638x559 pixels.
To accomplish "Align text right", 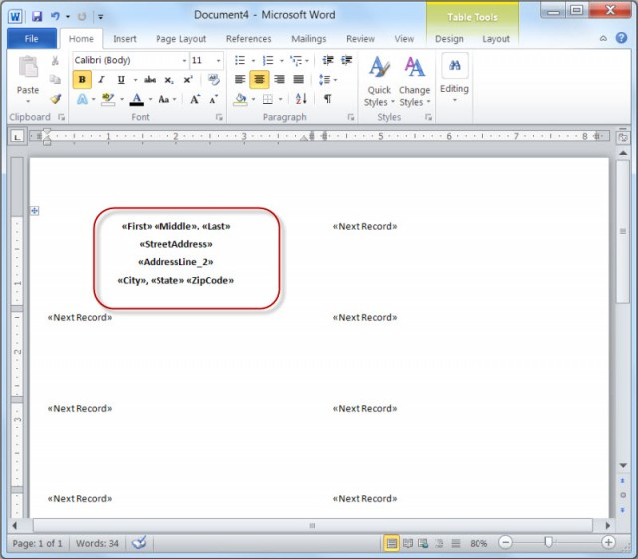I will tap(279, 79).
